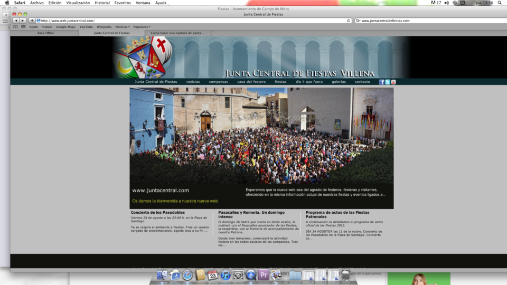The image size is (507, 285).
Task: Click the menu bar clock jue 13:56
Action: tap(484, 3)
